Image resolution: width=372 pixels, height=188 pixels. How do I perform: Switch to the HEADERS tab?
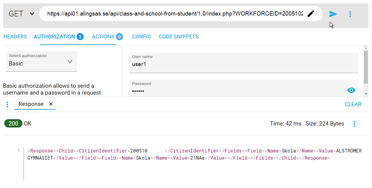pos(15,37)
